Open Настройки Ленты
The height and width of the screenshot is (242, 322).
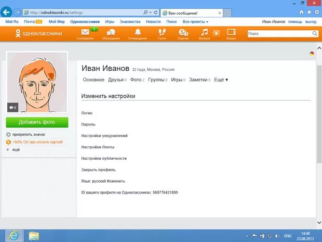[x=98, y=147]
